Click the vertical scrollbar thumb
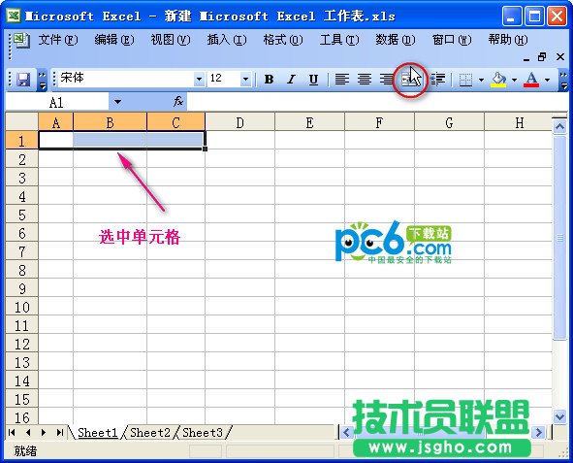This screenshot has width=573, height=463. pos(559,238)
